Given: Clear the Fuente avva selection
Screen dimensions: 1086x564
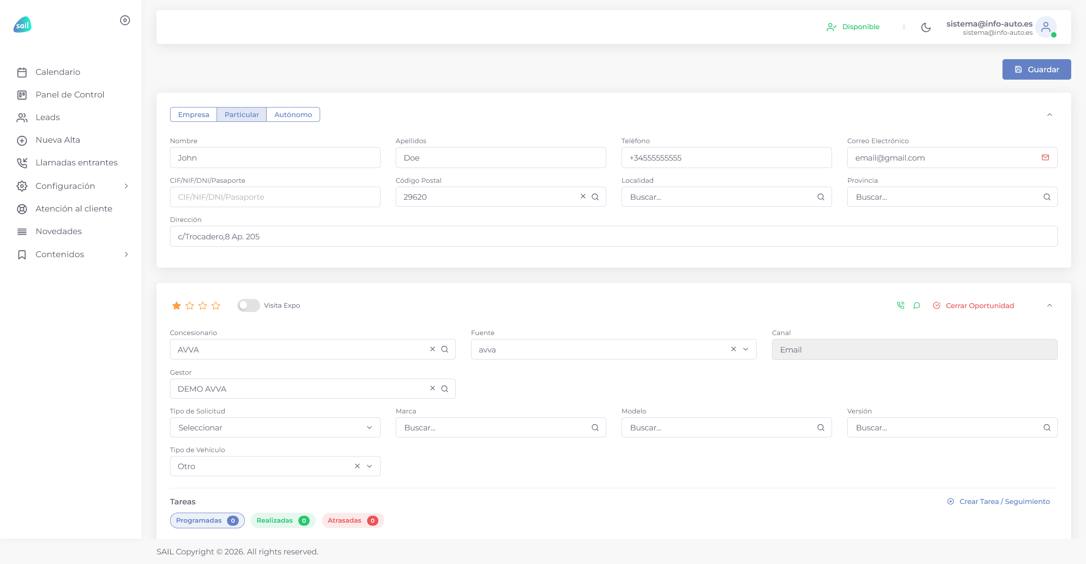Looking at the screenshot, I should (733, 349).
